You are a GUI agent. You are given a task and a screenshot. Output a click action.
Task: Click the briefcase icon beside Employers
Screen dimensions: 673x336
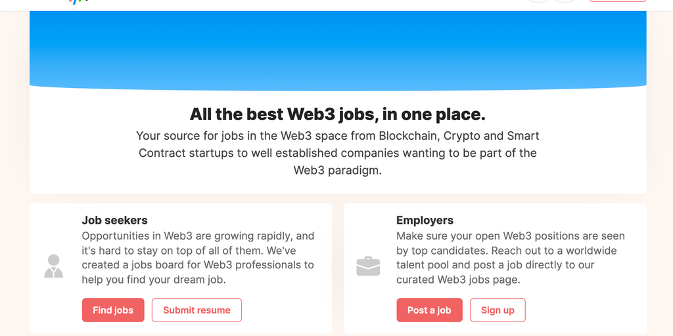pos(368,266)
